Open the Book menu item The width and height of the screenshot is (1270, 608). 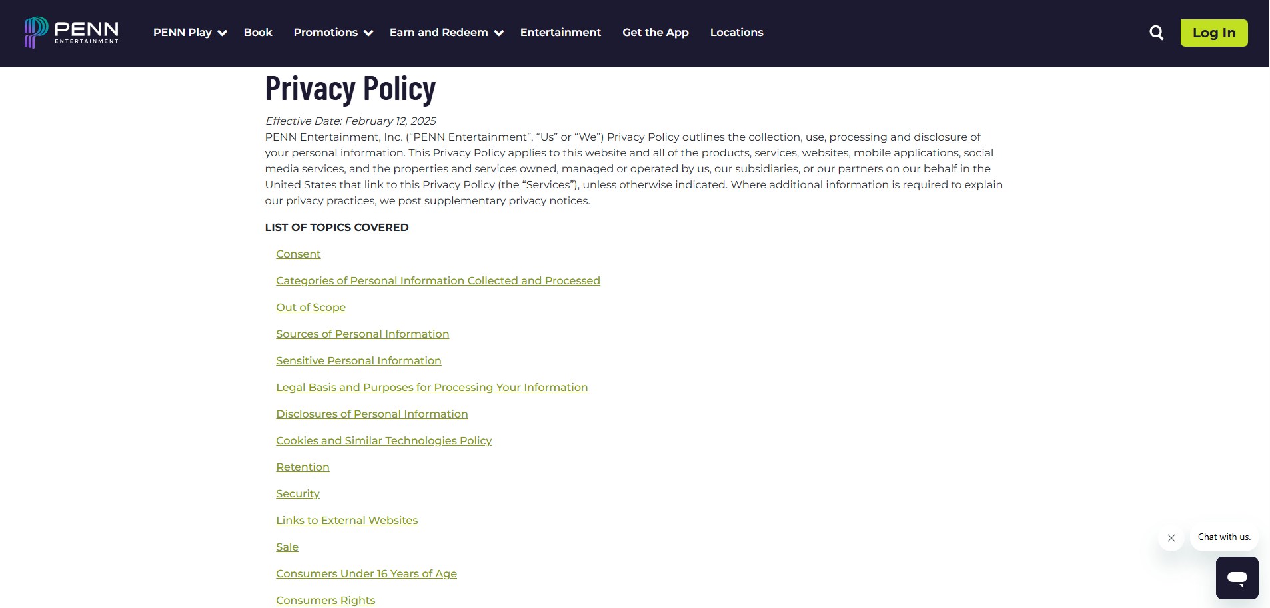click(x=258, y=33)
